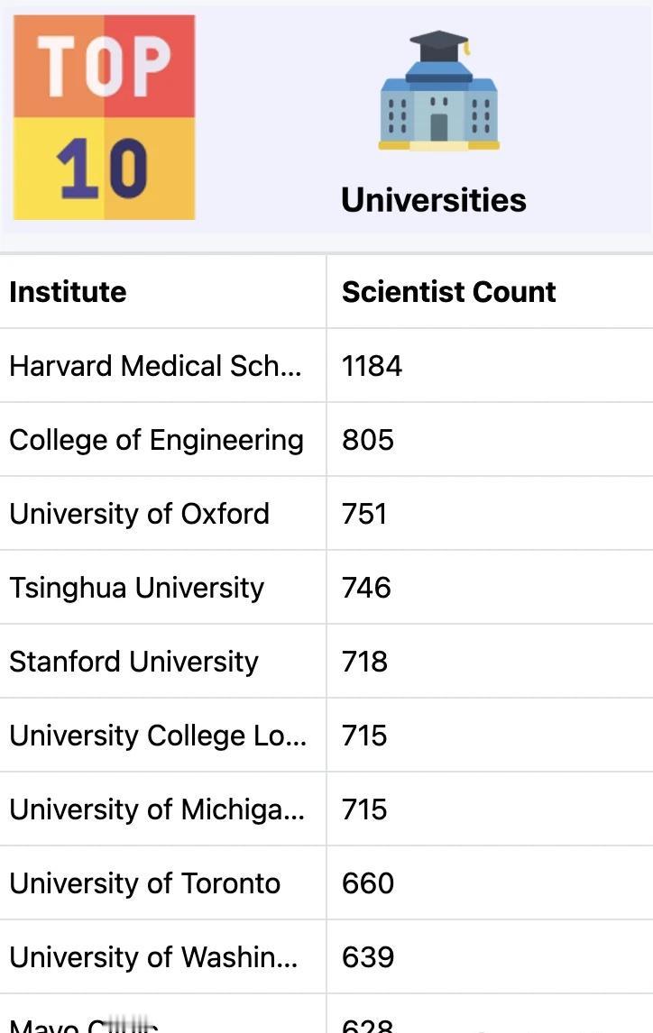Screen dimensions: 653x1033
Task: Open the University of Toronto row
Action: pos(144,883)
